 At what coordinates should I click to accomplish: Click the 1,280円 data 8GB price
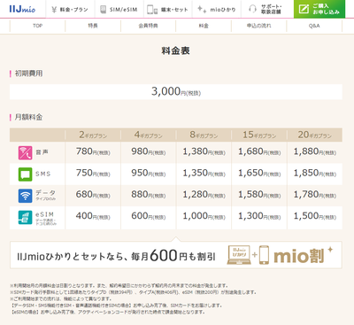pos(204,195)
